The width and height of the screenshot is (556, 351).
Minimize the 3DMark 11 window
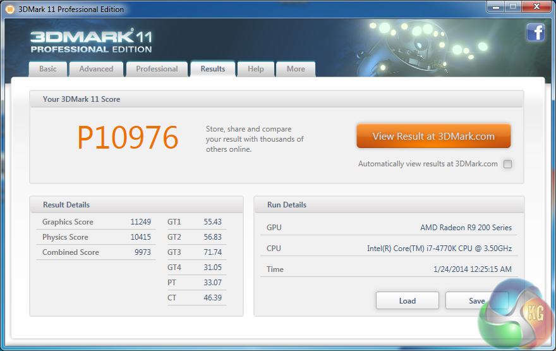(496, 7)
